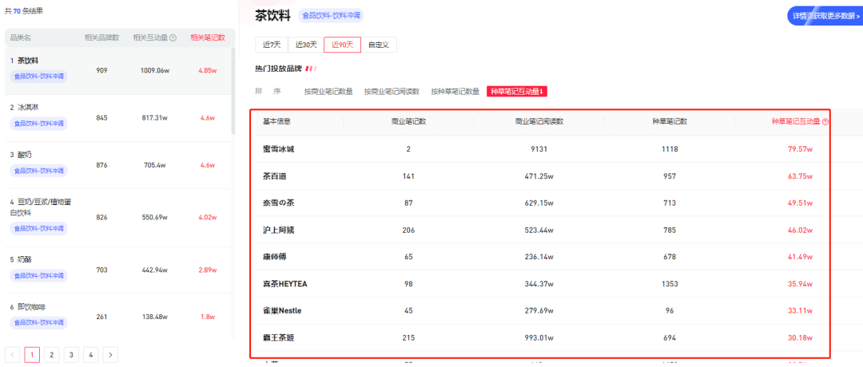
Task: Open page 3 in pagination
Action: (71, 354)
